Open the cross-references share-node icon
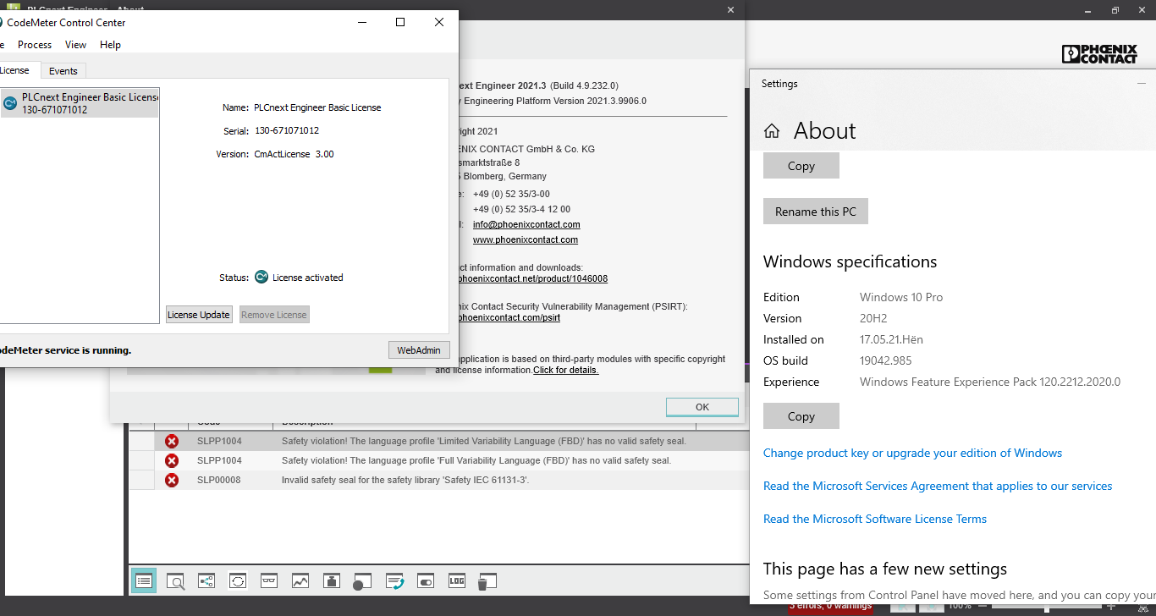The height and width of the screenshot is (616, 1156). [x=206, y=581]
